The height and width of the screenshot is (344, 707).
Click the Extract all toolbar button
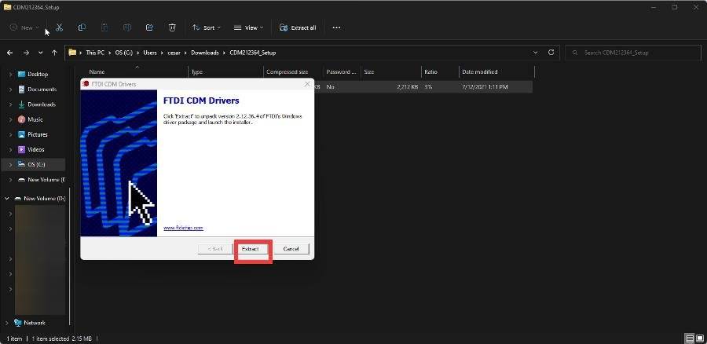298,27
